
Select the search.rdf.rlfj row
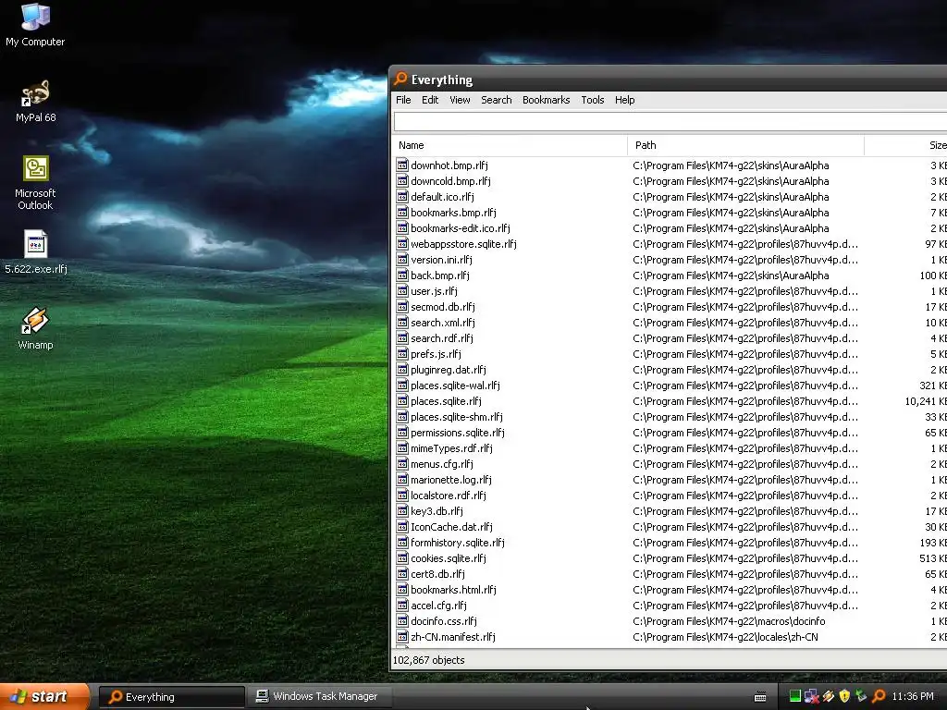[670, 337]
